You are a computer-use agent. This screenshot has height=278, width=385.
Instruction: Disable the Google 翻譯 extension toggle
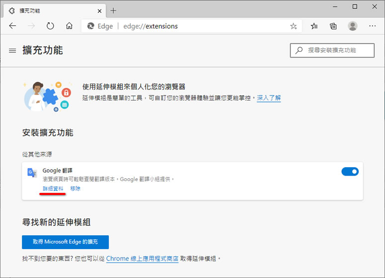(x=350, y=172)
